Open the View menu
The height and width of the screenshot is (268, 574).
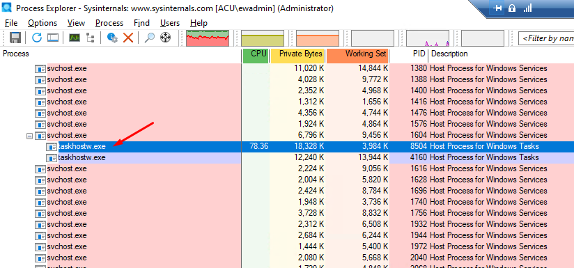point(76,23)
